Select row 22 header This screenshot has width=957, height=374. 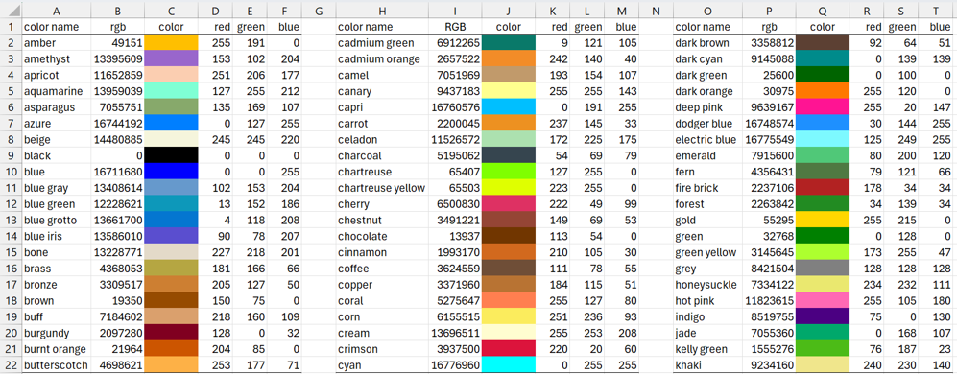[x=11, y=365]
